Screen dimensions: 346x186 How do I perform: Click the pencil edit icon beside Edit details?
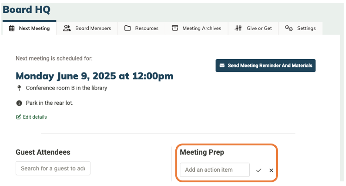pos(19,117)
